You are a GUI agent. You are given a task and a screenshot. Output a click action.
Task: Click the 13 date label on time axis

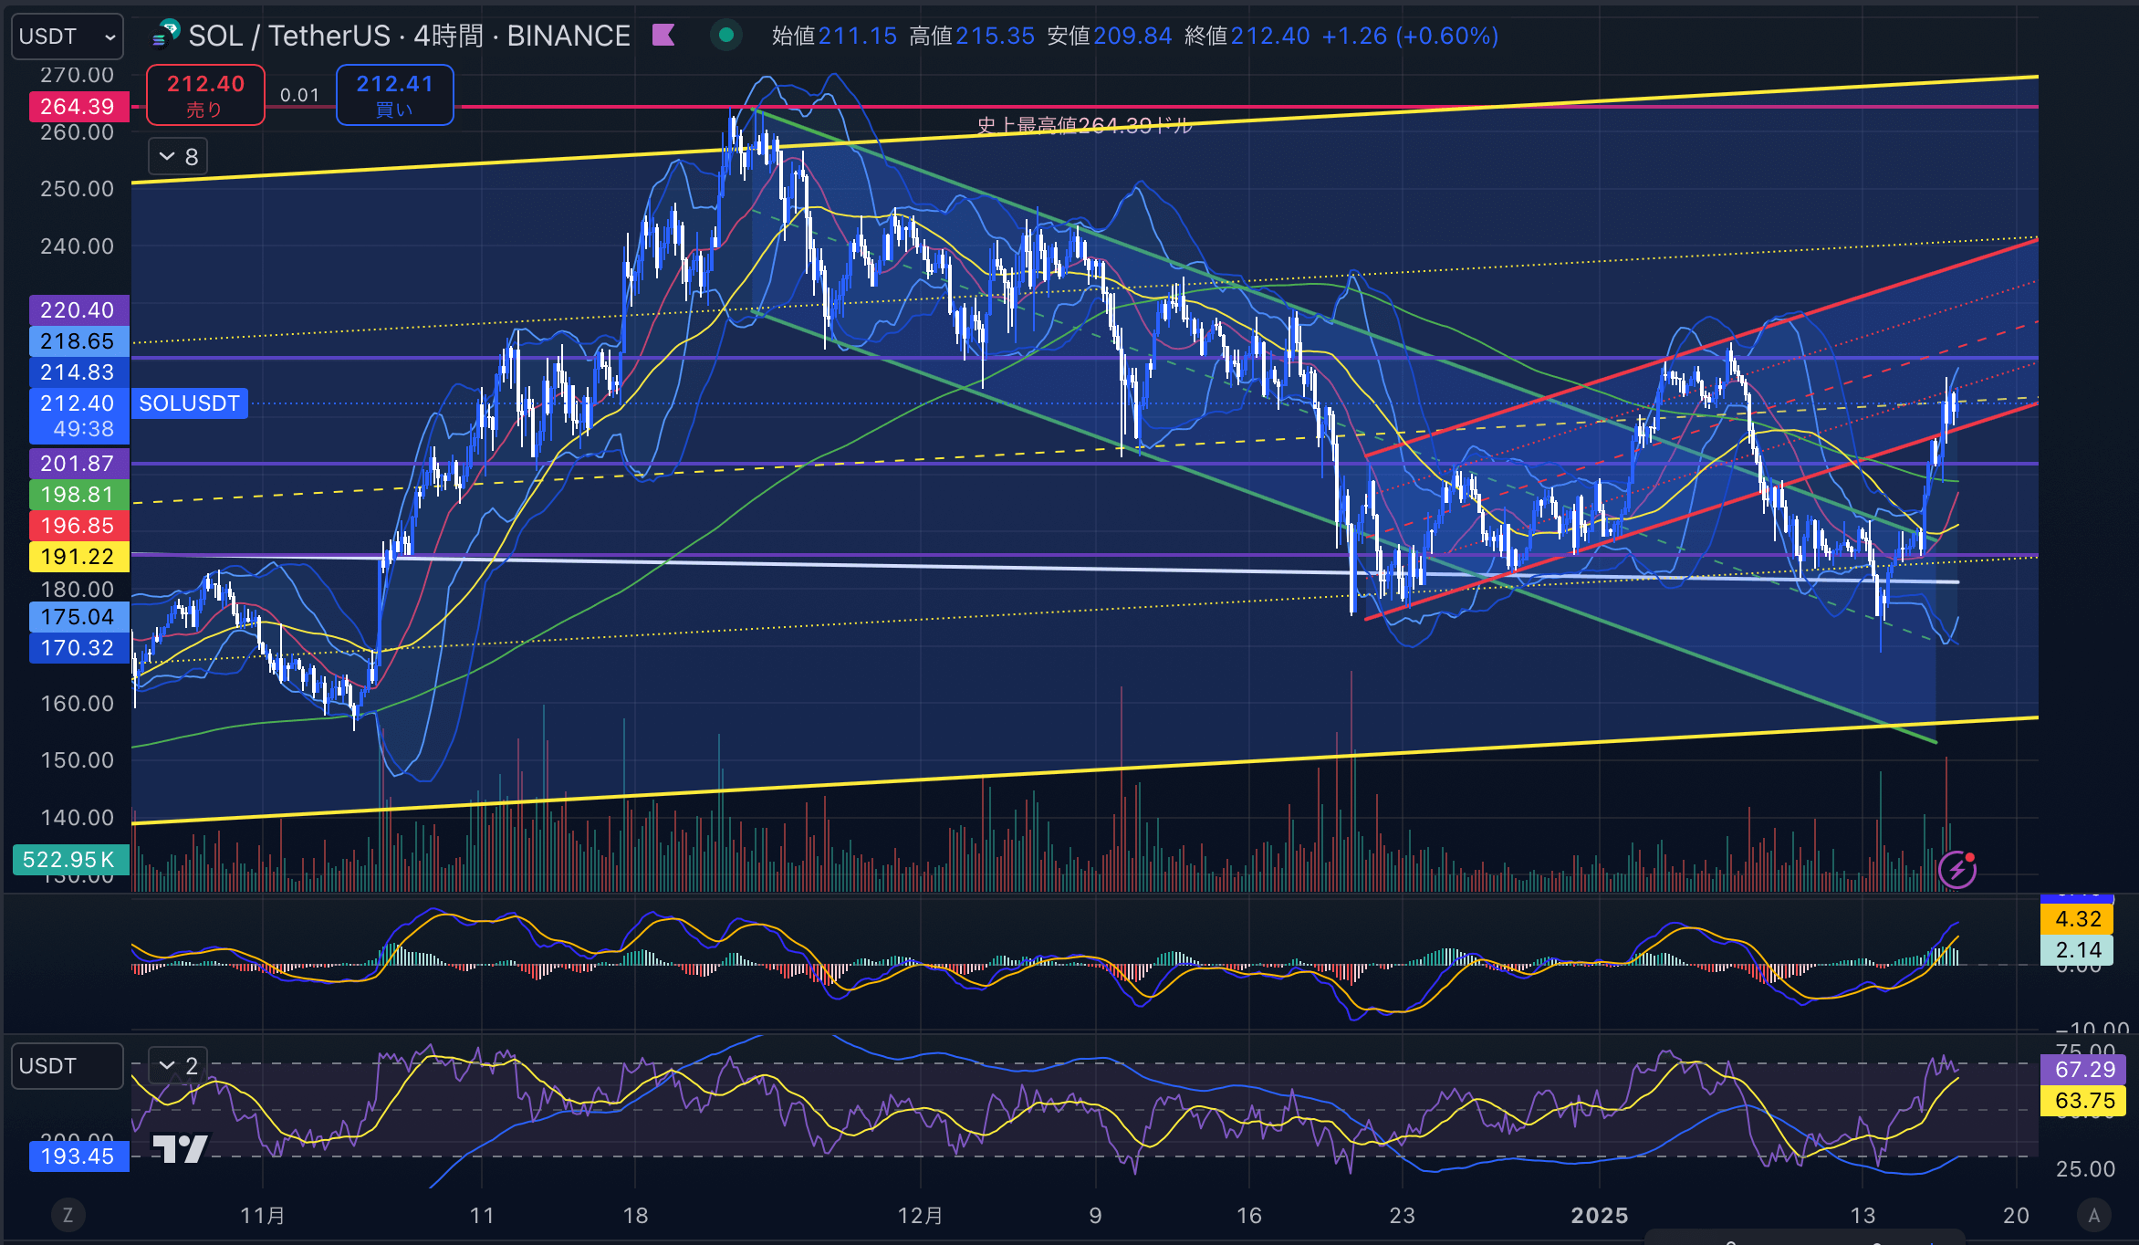1862,1216
